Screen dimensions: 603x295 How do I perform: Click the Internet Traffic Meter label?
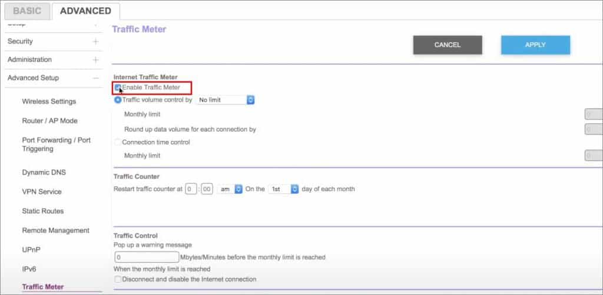click(145, 77)
